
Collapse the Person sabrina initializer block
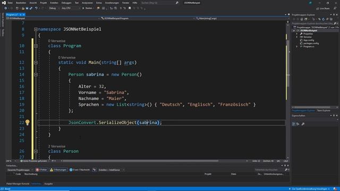click(36, 74)
